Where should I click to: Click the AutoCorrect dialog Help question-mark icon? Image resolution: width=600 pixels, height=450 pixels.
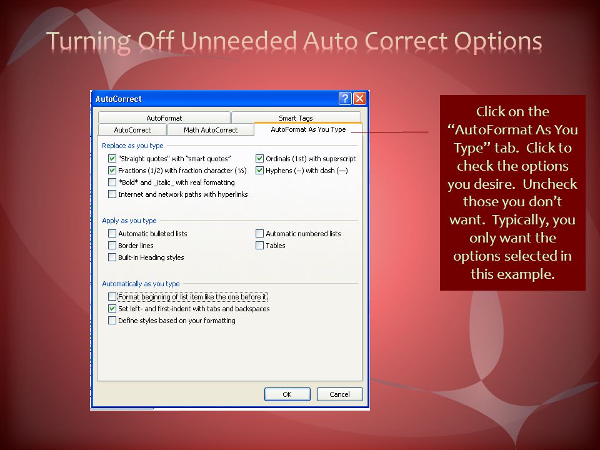345,99
